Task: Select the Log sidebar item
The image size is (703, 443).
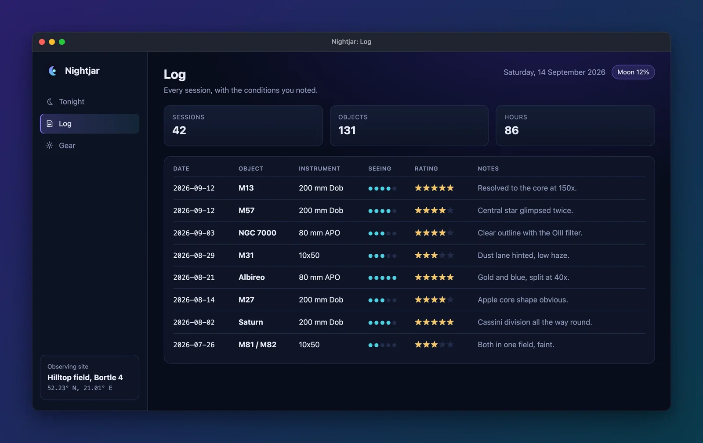Action: pos(90,124)
